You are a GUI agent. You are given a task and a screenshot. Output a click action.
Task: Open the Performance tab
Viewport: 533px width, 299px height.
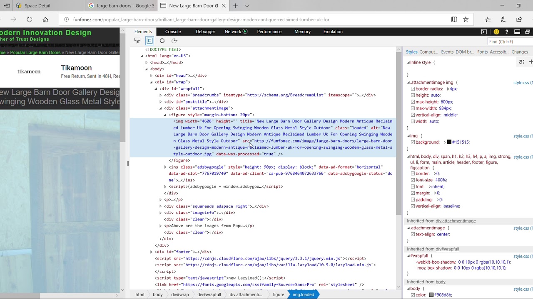269,32
